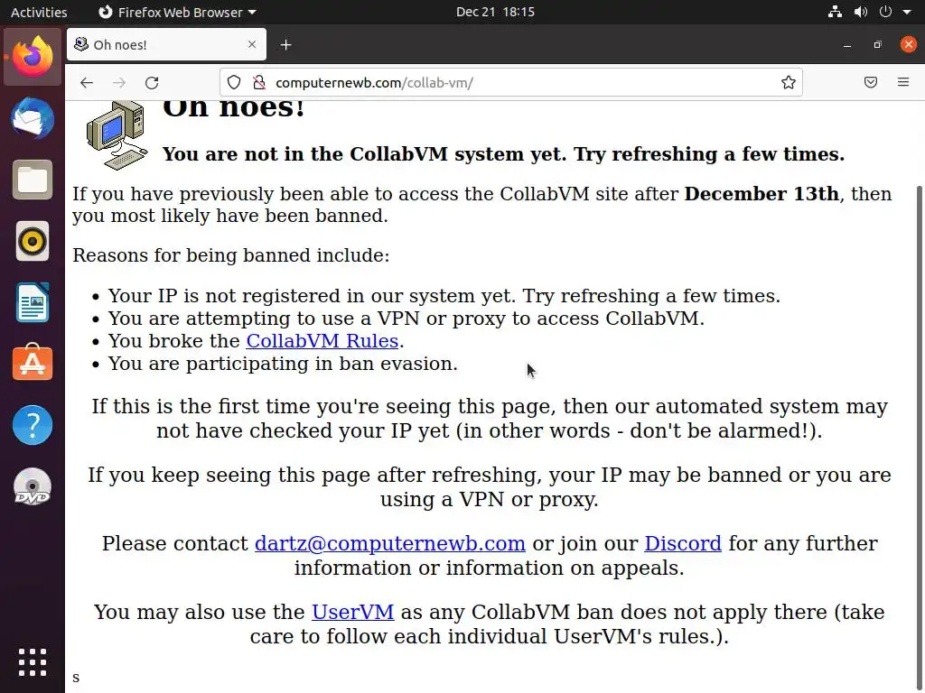925x693 pixels.
Task: Show Applications grid
Action: (x=33, y=662)
